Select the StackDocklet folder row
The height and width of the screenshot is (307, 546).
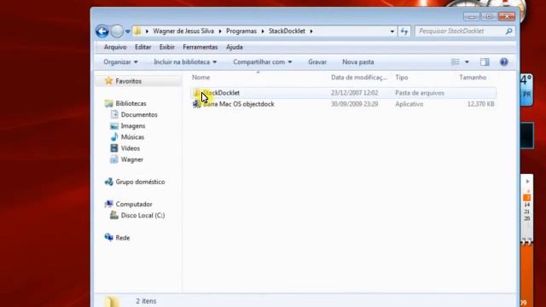tap(343, 93)
